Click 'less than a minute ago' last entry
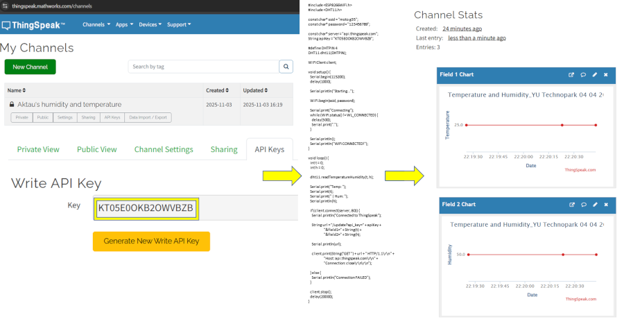This screenshot has height=324, width=624. [x=477, y=38]
